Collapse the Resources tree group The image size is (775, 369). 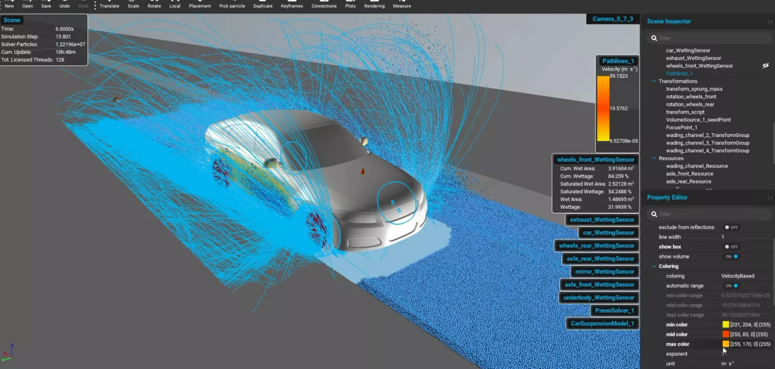pos(654,158)
